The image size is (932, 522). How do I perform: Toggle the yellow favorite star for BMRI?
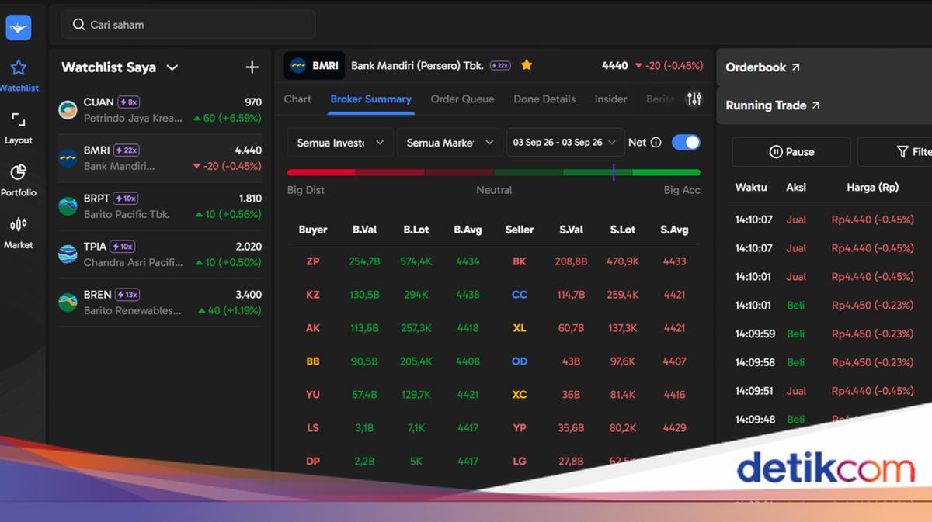coord(527,65)
